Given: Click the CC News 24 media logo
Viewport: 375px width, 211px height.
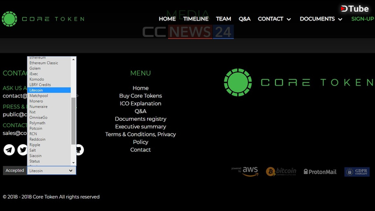Looking at the screenshot, I should (x=188, y=32).
